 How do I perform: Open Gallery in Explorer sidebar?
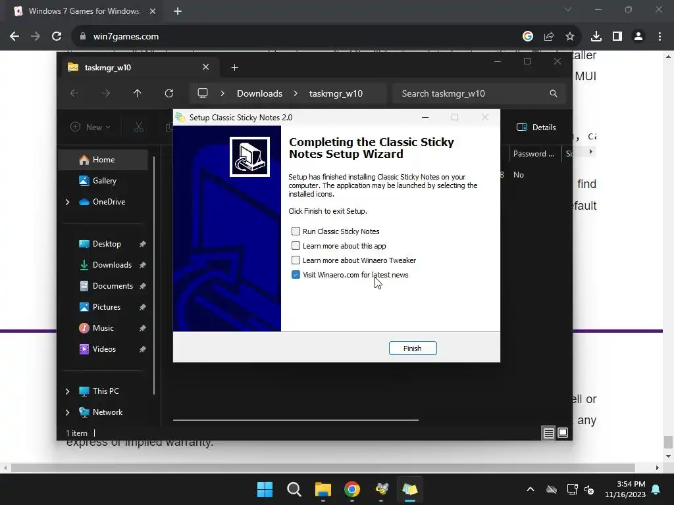[103, 181]
